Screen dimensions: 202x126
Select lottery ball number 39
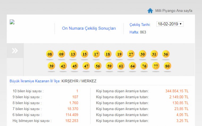click(x=51, y=66)
